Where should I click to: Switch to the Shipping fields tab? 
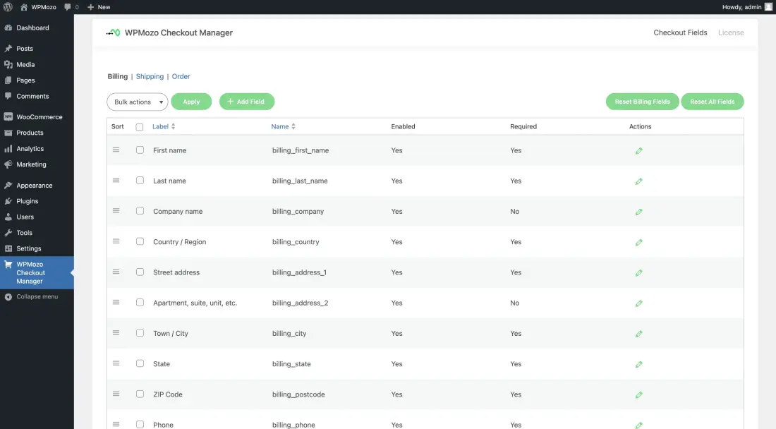(x=150, y=76)
